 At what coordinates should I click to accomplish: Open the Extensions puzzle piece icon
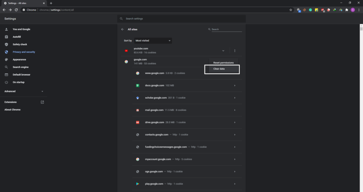[x=347, y=10]
